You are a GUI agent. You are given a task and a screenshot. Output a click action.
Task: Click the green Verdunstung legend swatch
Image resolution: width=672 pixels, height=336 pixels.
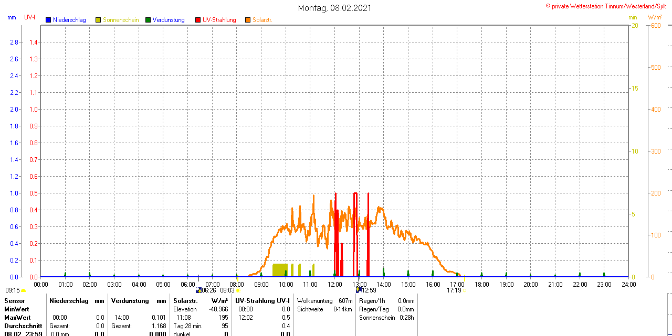point(148,20)
